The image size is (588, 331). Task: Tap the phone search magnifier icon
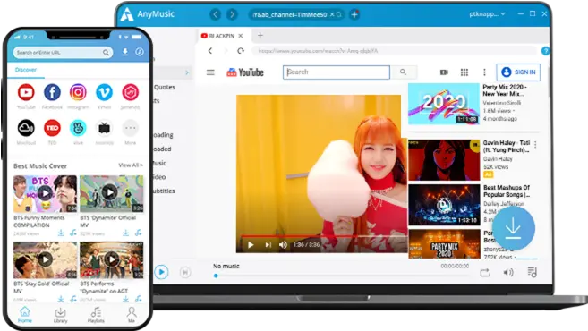point(107,53)
